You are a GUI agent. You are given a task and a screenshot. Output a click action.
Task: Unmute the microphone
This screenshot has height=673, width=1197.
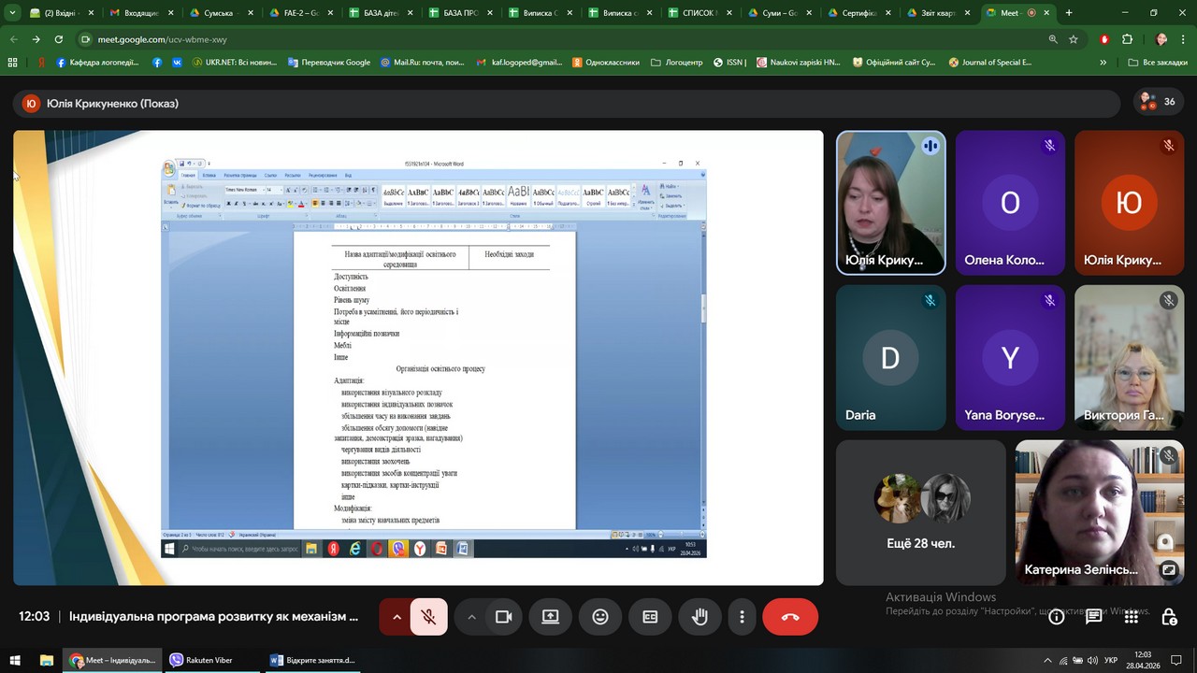tap(429, 617)
